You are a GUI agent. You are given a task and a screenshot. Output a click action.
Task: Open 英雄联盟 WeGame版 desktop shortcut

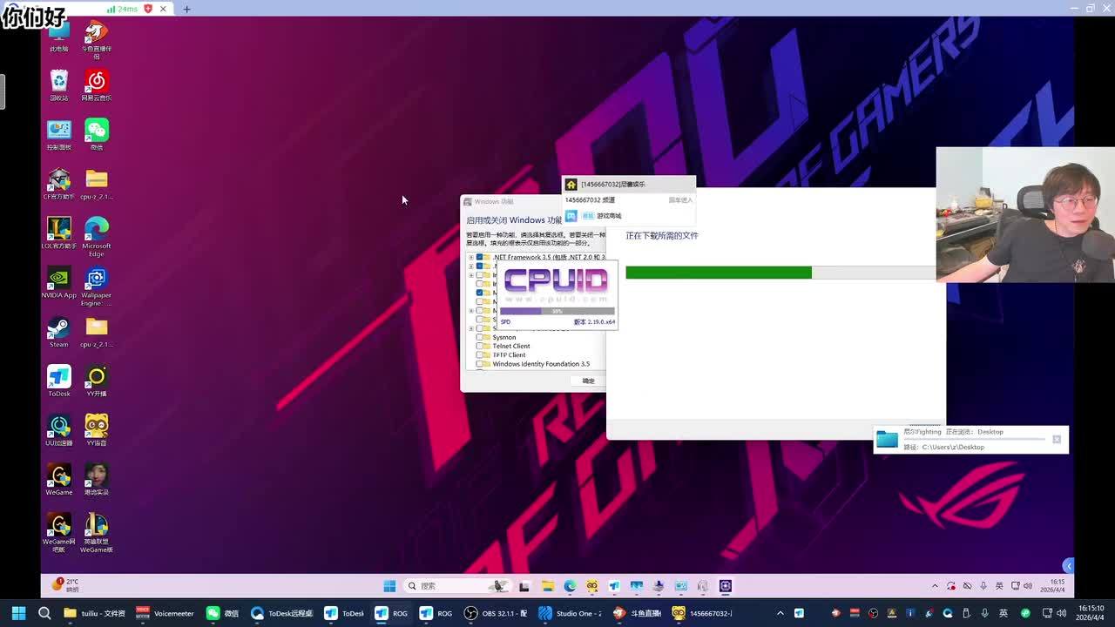click(x=97, y=533)
